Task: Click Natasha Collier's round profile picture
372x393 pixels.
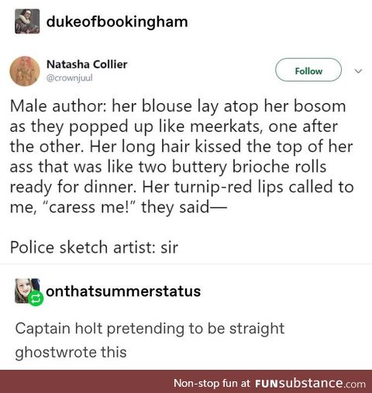Action: pos(25,71)
